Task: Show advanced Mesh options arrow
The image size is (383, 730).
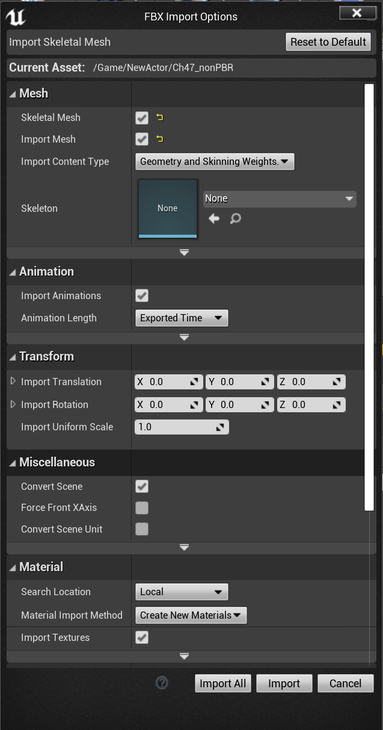Action: coord(185,253)
